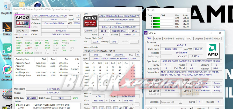Click the AMD logo in CPU-Z
233x109 pixels.
213,51
